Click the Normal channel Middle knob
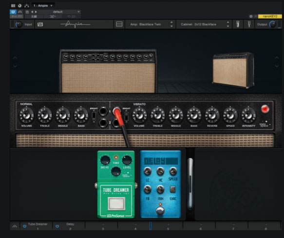 point(63,115)
